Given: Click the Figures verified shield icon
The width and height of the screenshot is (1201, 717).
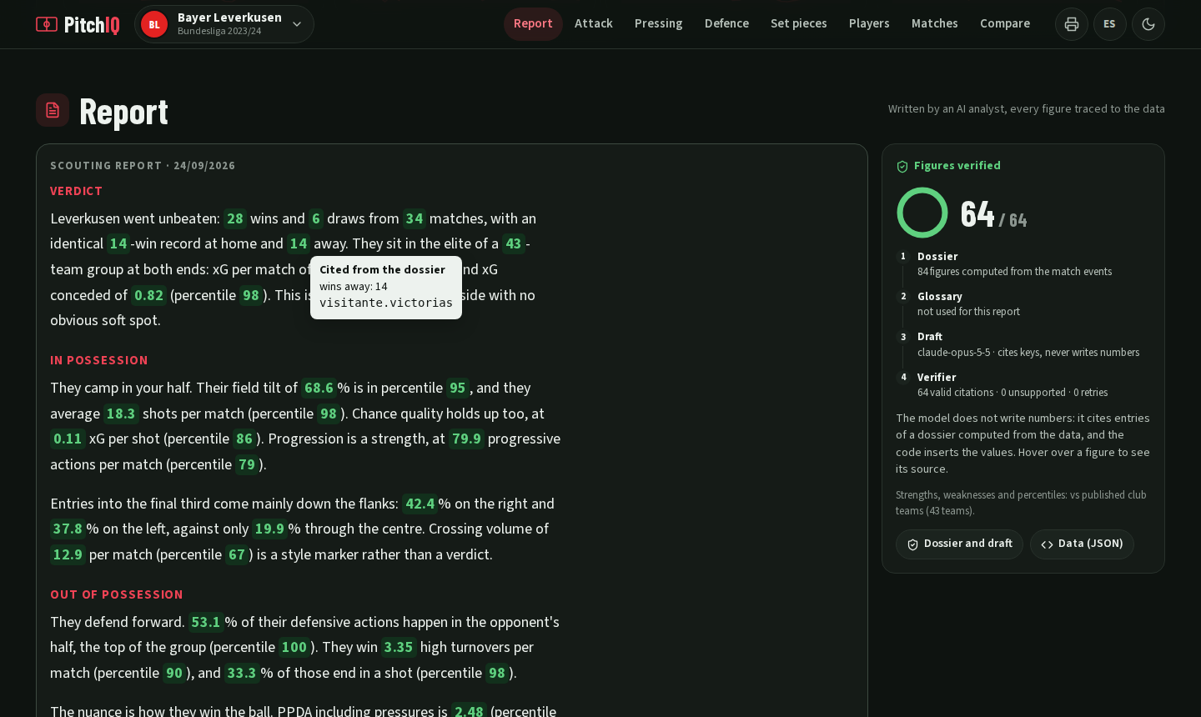Looking at the screenshot, I should pyautogui.click(x=902, y=167).
